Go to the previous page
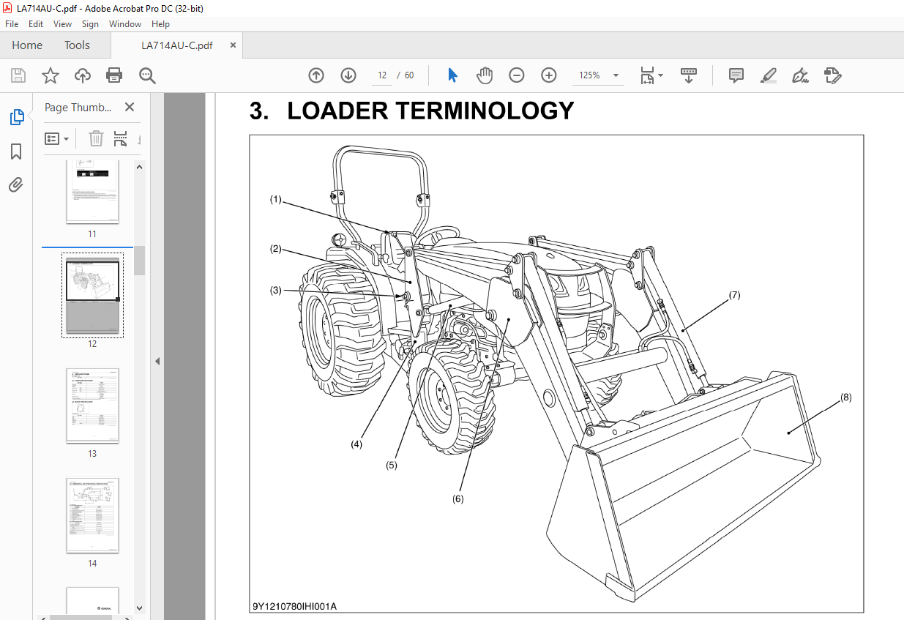This screenshot has height=620, width=904. (x=316, y=75)
